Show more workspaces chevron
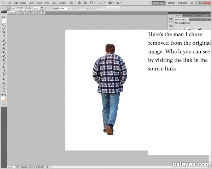Screen dimensions: 212x169 pos(192,3)
